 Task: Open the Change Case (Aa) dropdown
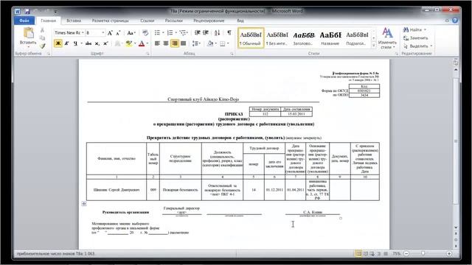click(131, 32)
